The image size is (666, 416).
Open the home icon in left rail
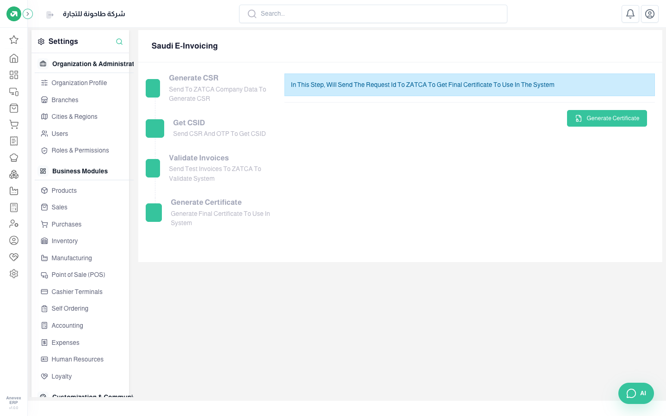point(14,58)
